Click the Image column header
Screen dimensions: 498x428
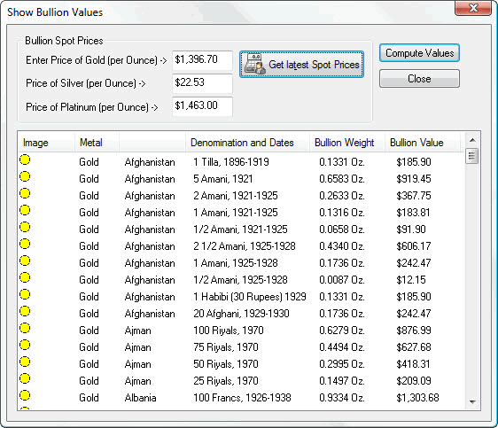(x=46, y=143)
